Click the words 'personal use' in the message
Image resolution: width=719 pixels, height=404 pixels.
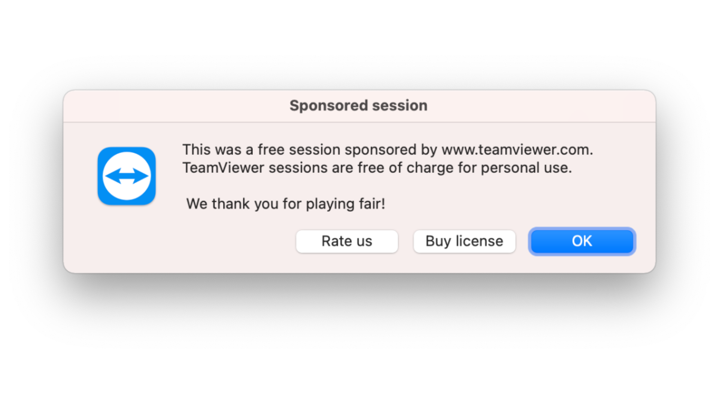tap(526, 168)
